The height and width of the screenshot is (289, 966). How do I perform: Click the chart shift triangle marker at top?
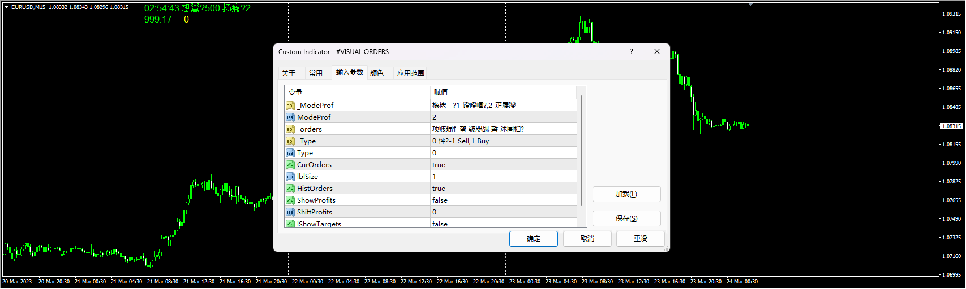750,5
